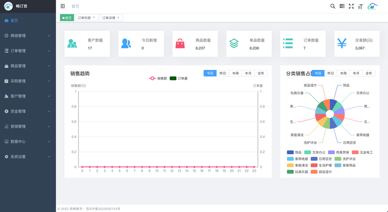Viewport: 388px width, 212px height.
Task: Switch to the 首页 page tab
Action: pos(67,17)
